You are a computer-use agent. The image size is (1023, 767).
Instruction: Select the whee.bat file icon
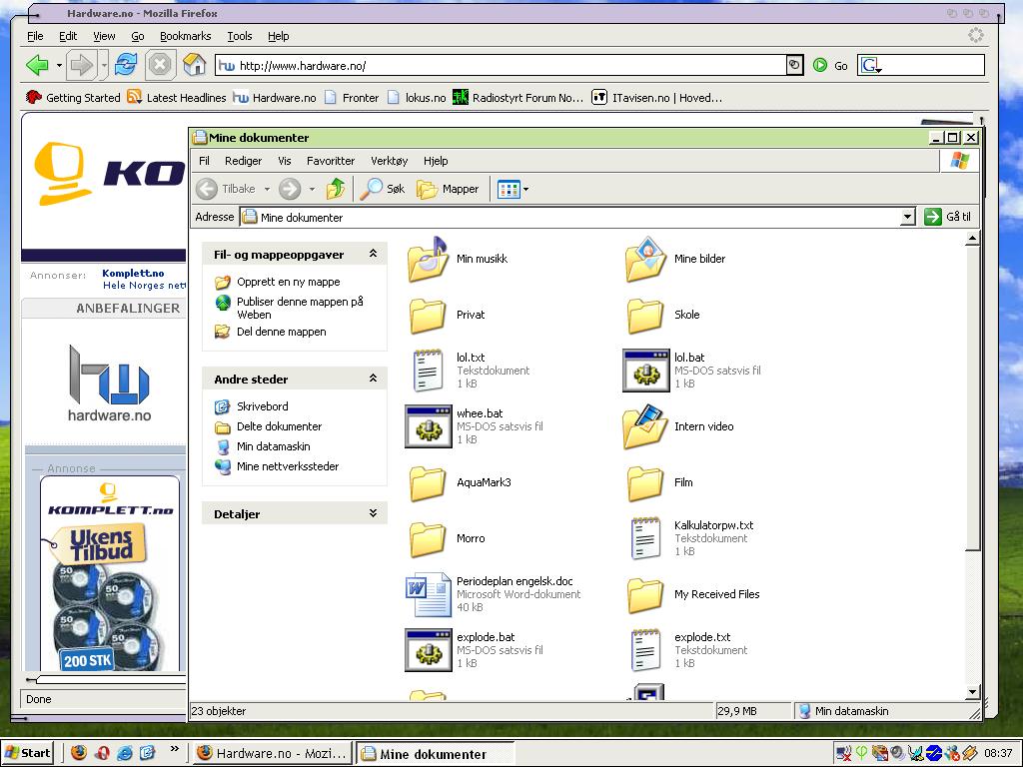[x=429, y=426]
